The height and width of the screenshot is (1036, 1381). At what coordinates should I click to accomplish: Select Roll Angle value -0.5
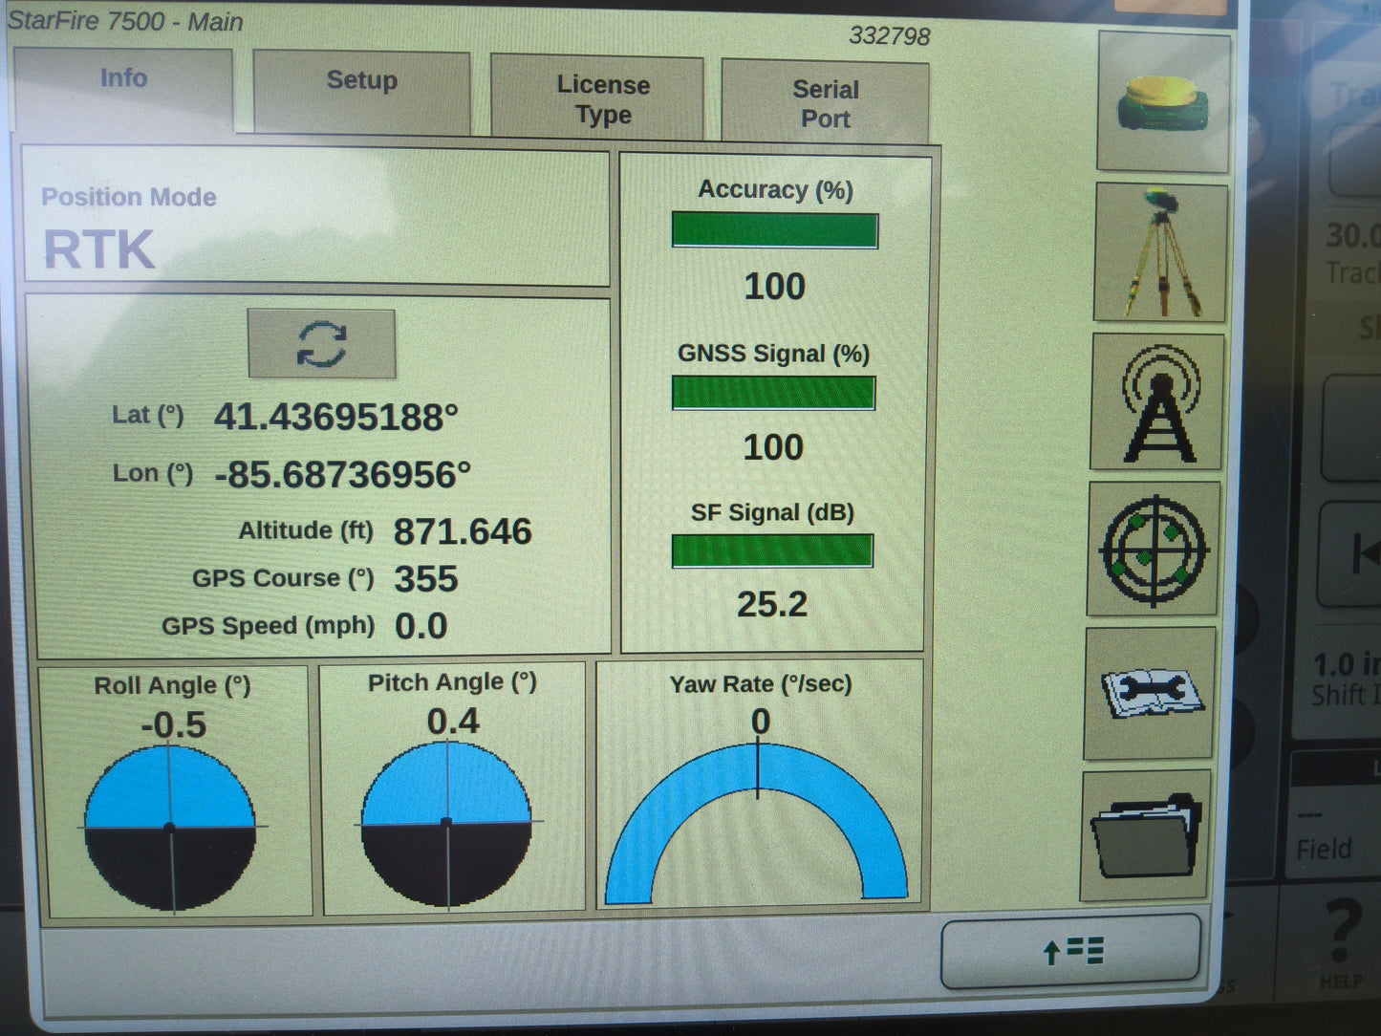pos(173,725)
